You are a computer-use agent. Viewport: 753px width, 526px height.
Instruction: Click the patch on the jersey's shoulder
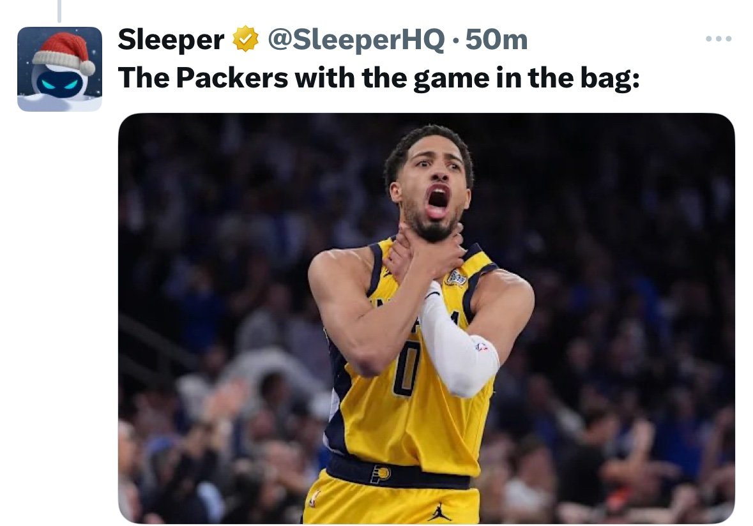pos(456,277)
